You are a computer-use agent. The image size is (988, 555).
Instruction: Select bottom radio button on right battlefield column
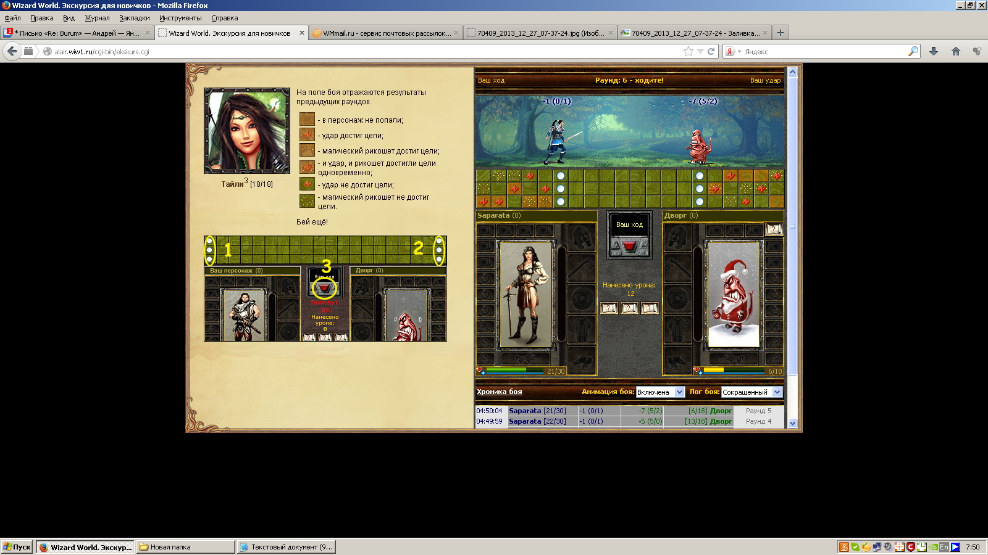click(x=700, y=202)
